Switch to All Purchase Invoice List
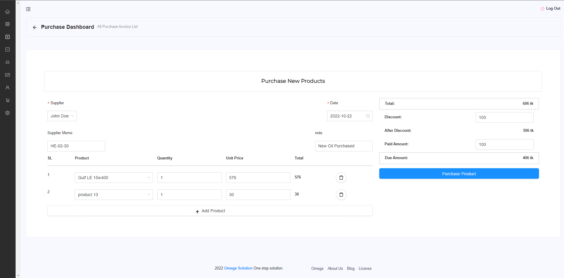 117,26
